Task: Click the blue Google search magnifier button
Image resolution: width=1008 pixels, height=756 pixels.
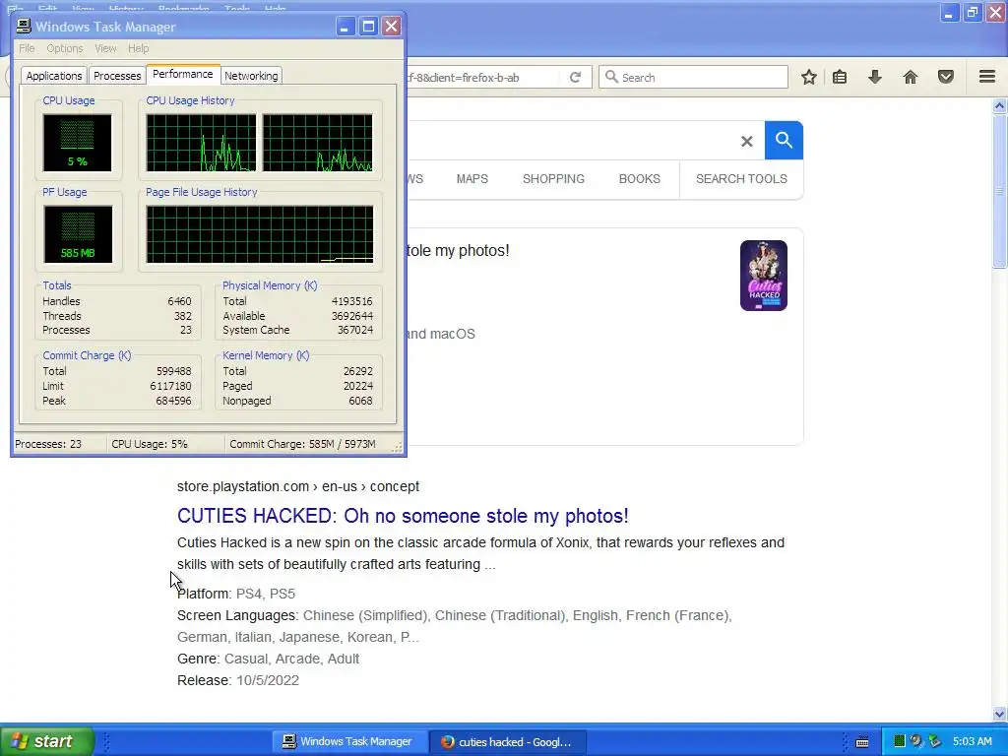Action: pos(784,140)
